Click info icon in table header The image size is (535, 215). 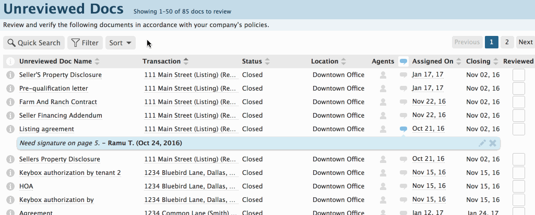10,61
